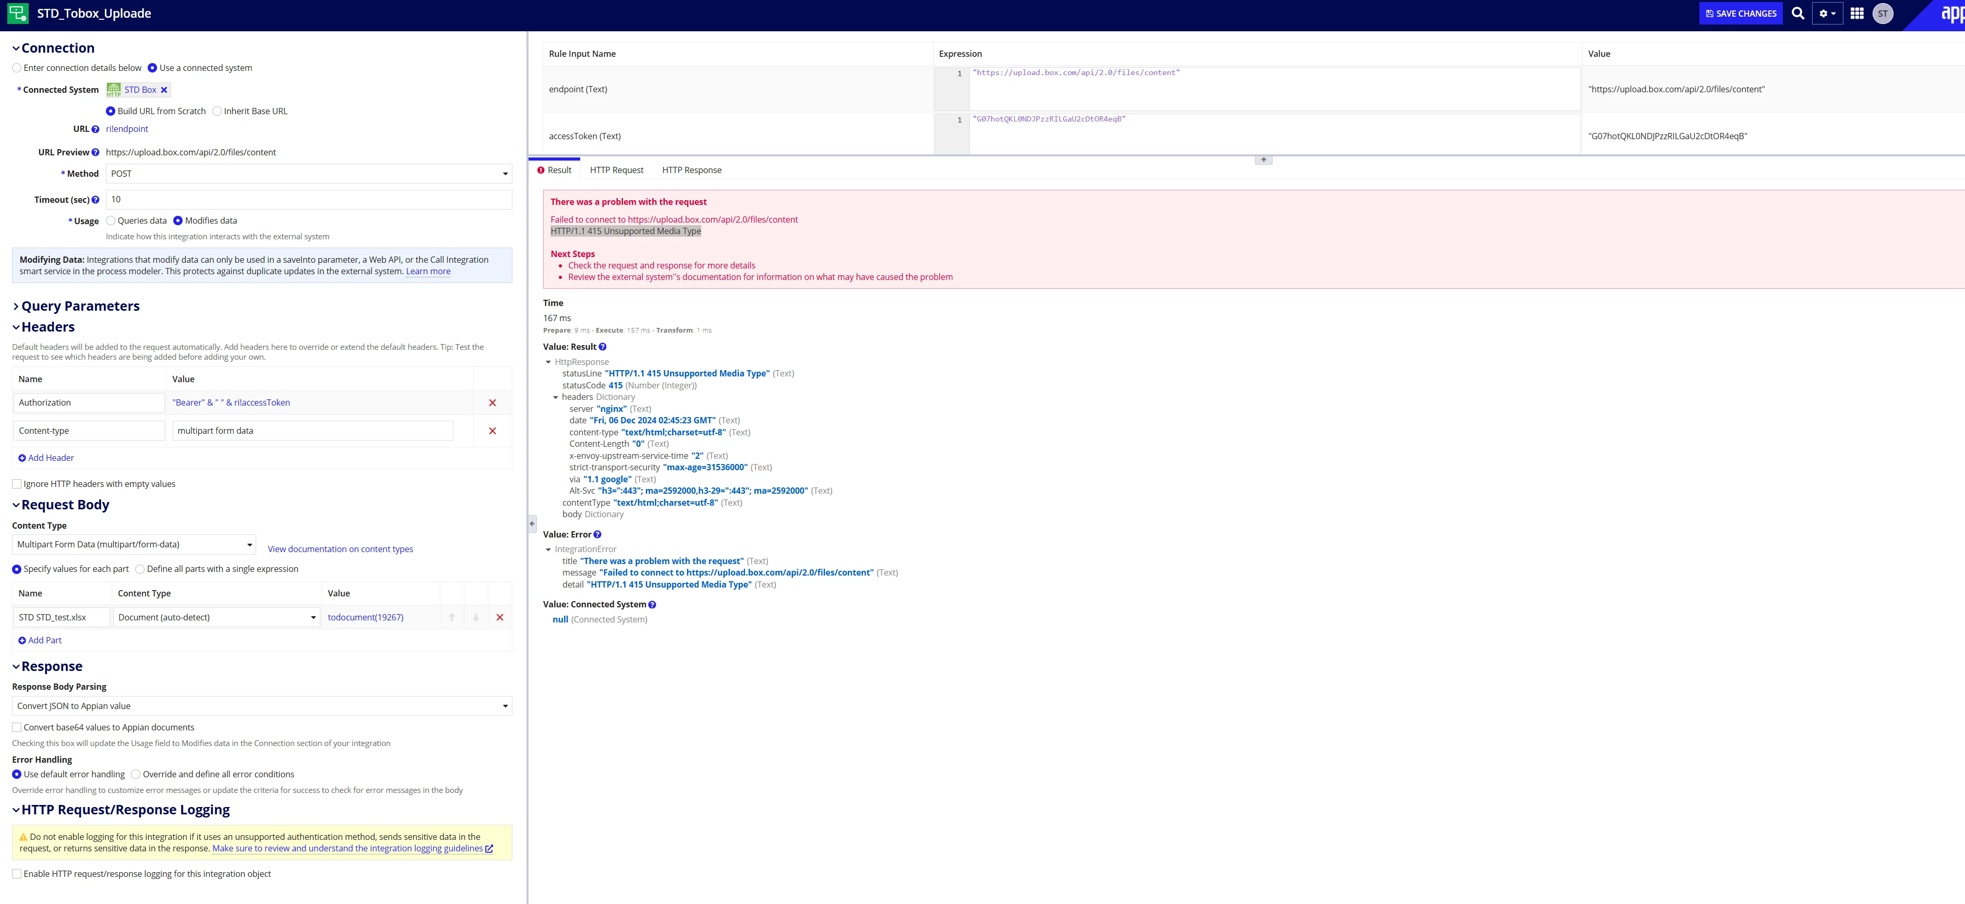Collapse the rule inputs pane with the up arrow

[1263, 160]
